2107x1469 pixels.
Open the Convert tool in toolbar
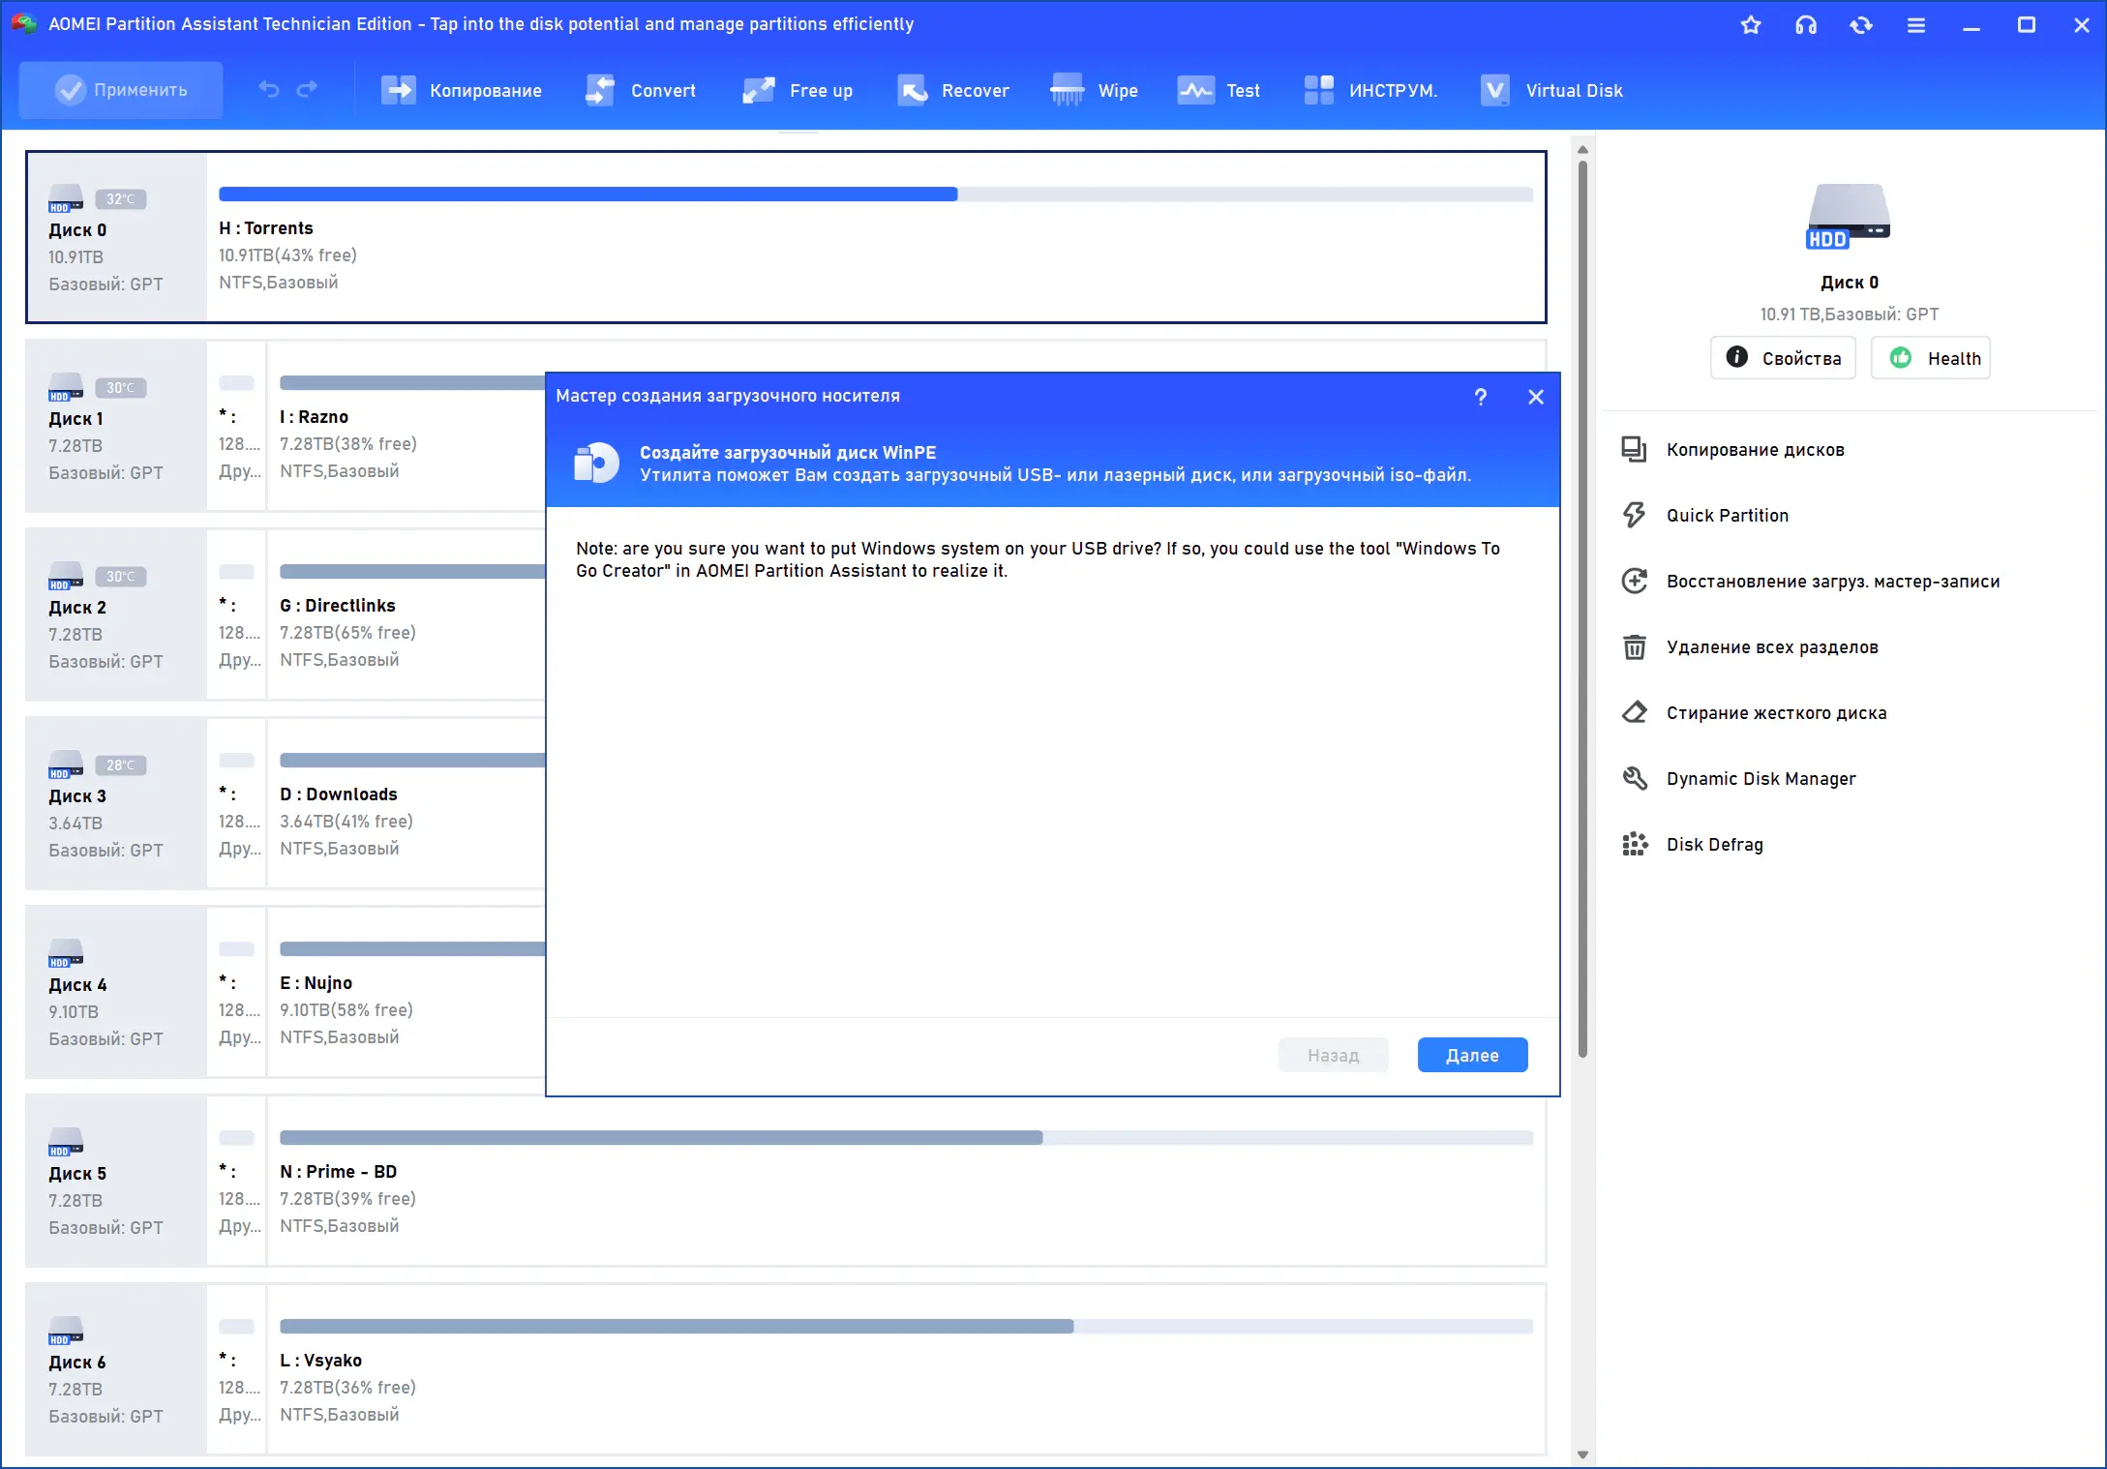(x=641, y=90)
